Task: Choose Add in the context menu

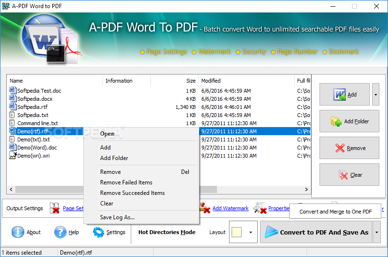Action: point(141,148)
